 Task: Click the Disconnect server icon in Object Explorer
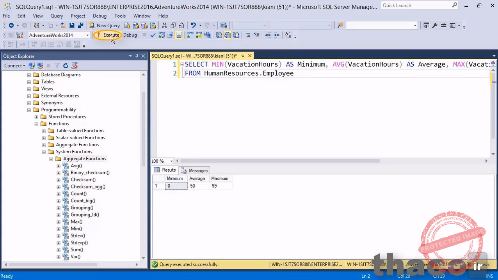coord(40,66)
